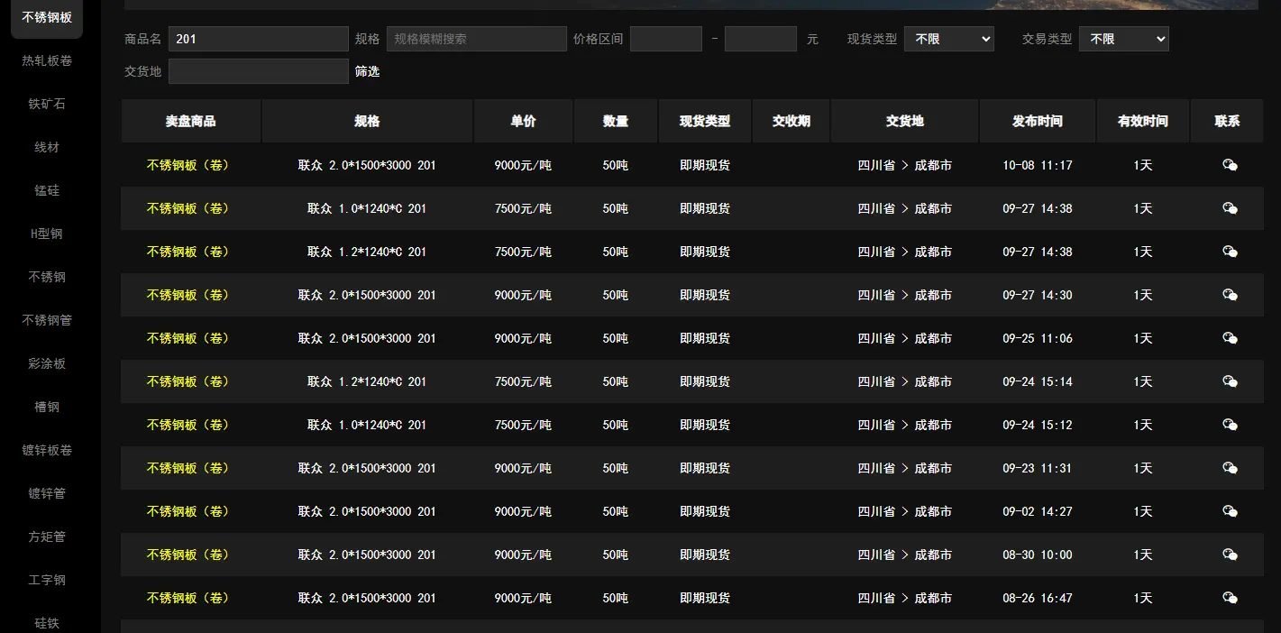Click WeChat icon in 08-26 16:47 row
The width and height of the screenshot is (1281, 633).
coord(1230,598)
